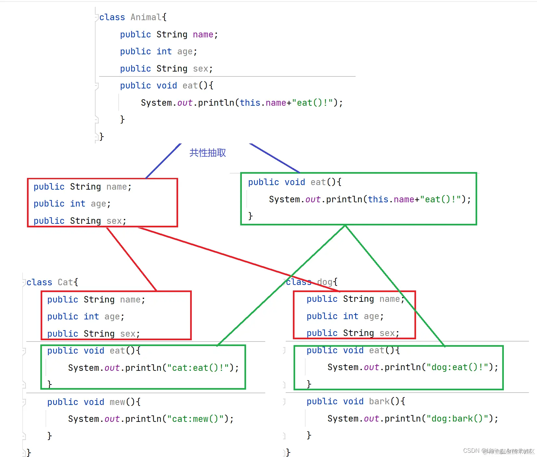Image resolution: width=537 pixels, height=457 pixels.
Task: Click the "public void mew(){" line
Action: 94,402
